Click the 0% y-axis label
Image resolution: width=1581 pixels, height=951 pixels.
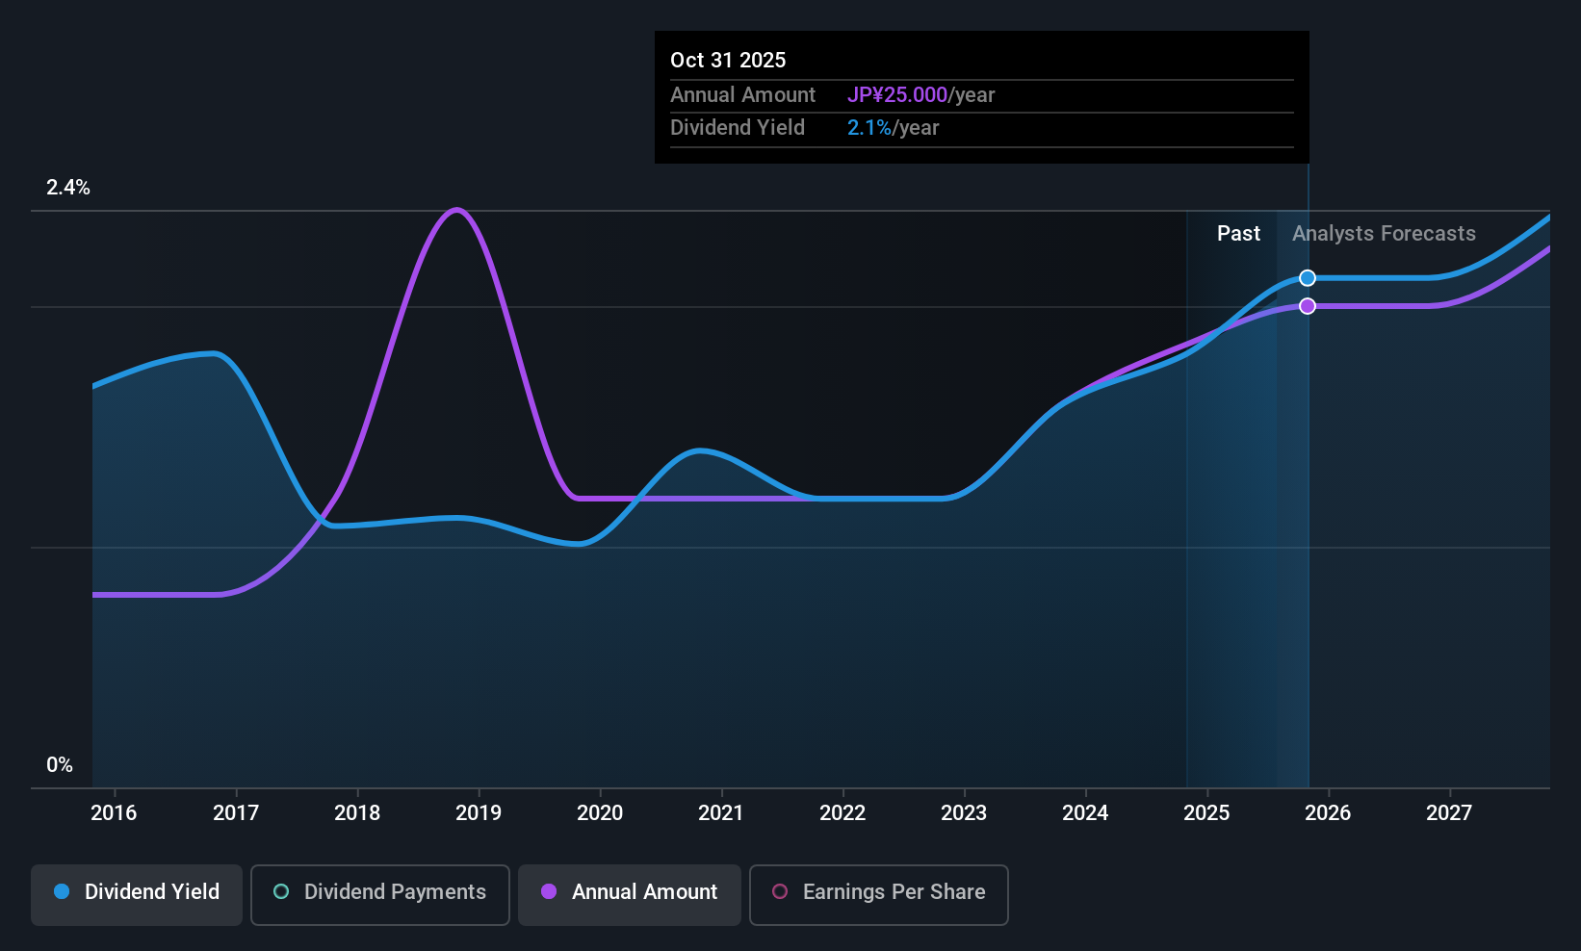pyautogui.click(x=60, y=765)
